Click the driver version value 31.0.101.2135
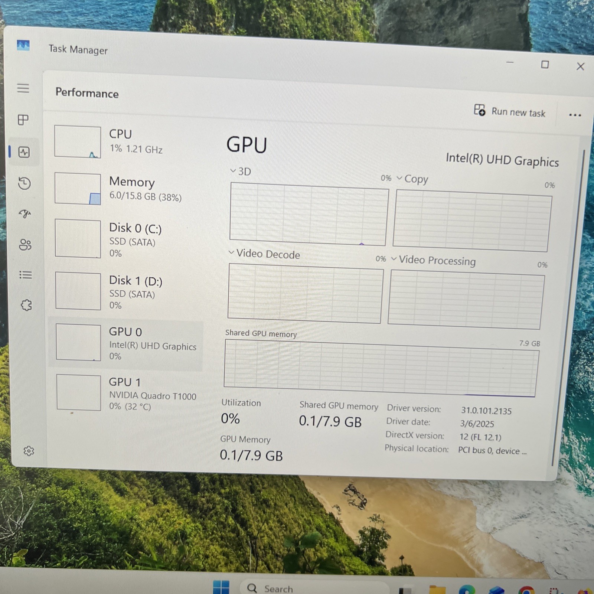This screenshot has width=594, height=594. tap(486, 411)
